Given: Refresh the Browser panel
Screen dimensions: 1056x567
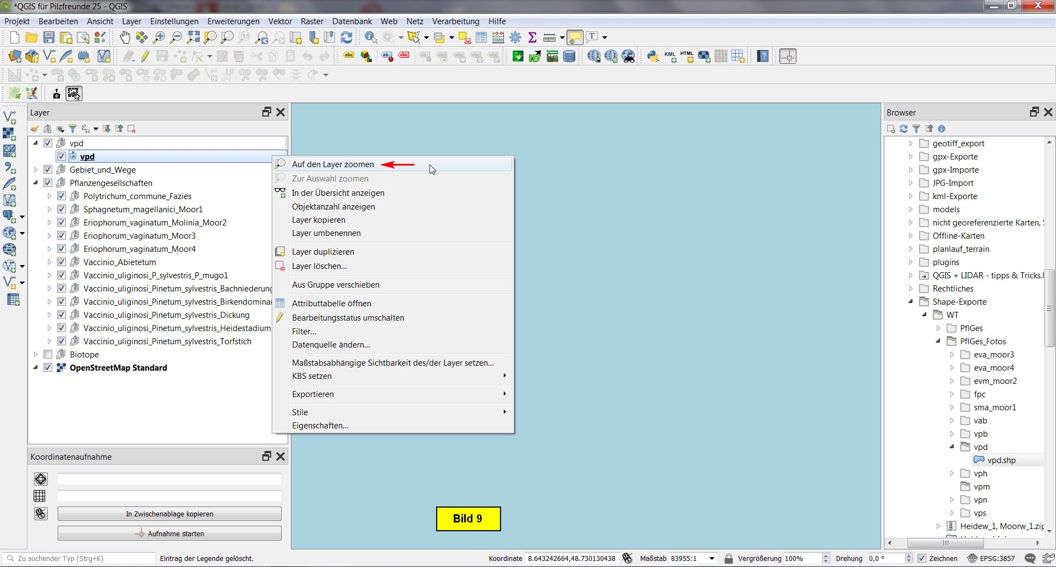Looking at the screenshot, I should point(904,129).
